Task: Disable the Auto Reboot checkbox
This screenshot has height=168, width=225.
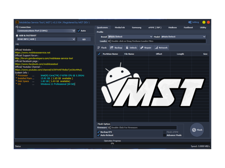Action: click(98, 135)
